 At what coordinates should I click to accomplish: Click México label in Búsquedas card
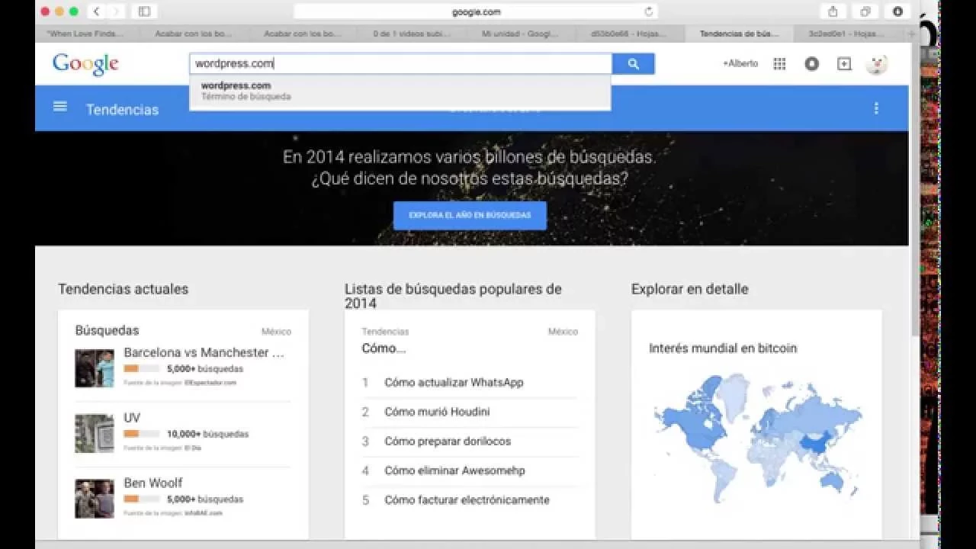[276, 332]
